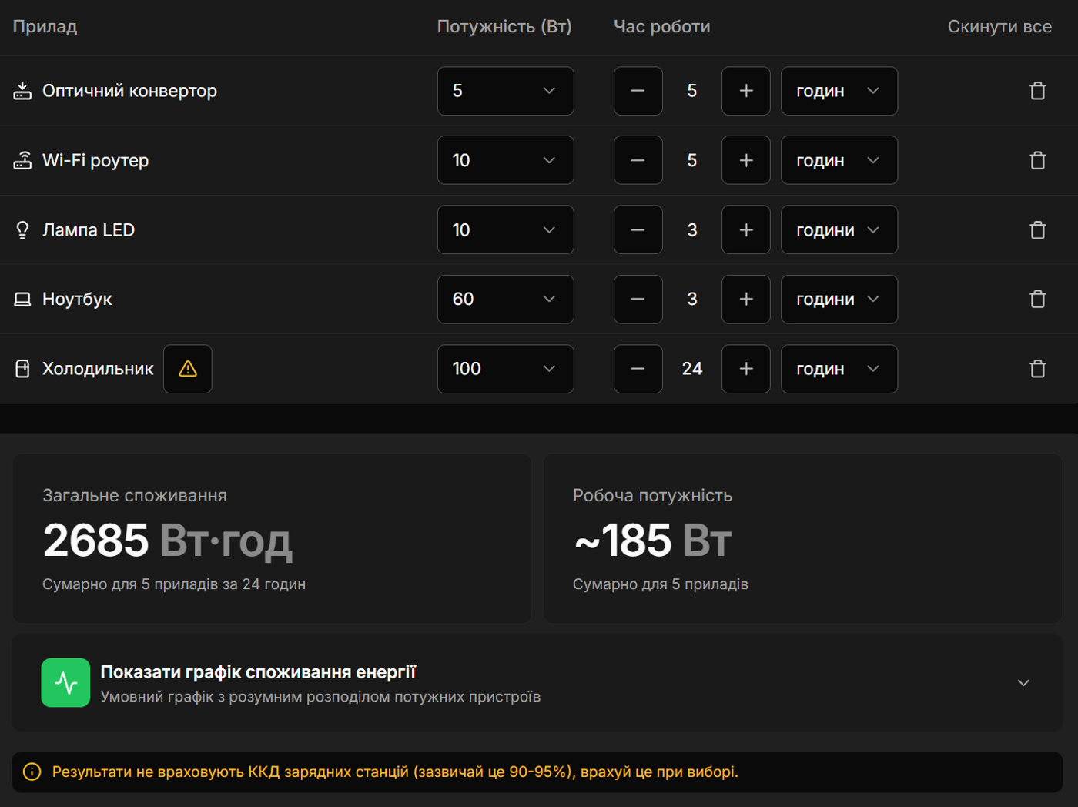Screen dimensions: 1078x807
Task: Delete the Оптичний конвертор row
Action: coord(1037,91)
